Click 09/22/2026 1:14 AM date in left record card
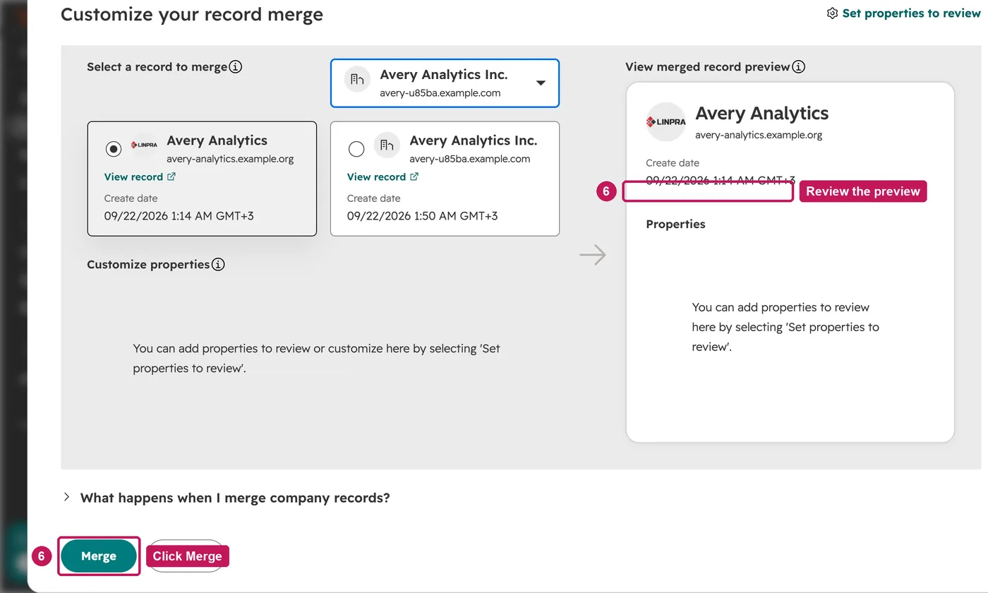This screenshot has width=988, height=593. point(179,216)
